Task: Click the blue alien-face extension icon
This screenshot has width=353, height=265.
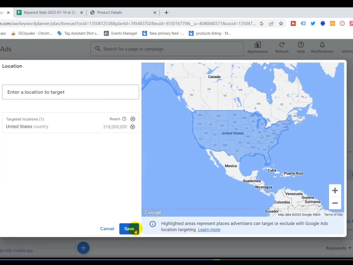Action: [323, 23]
